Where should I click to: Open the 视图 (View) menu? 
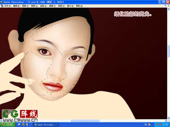tap(62, 6)
